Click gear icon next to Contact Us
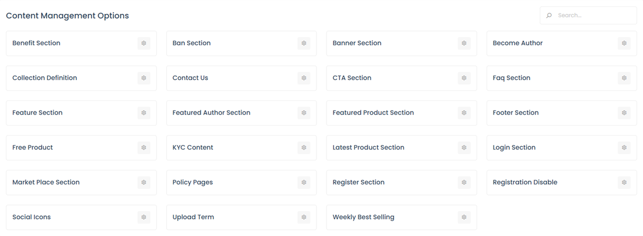 [304, 78]
